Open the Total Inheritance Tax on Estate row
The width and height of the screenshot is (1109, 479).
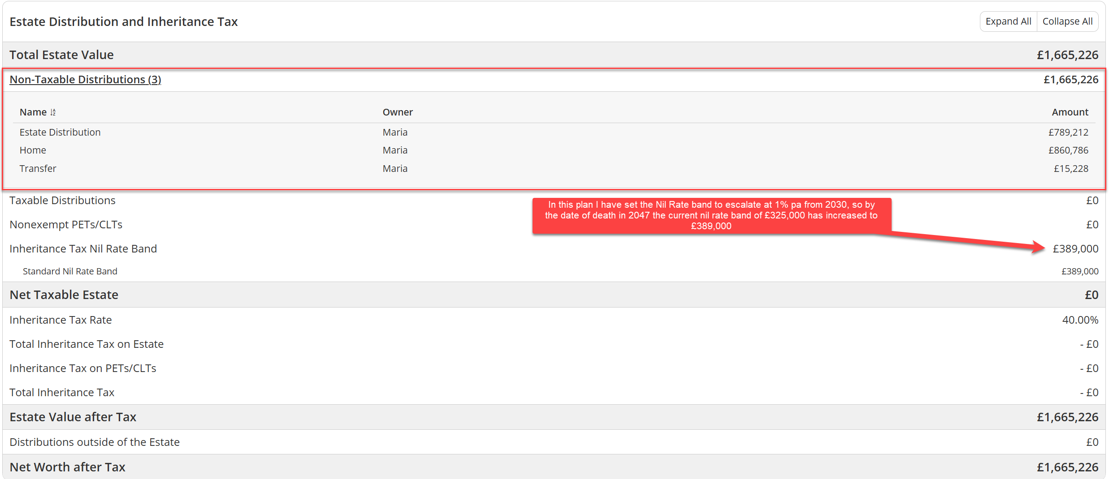(x=87, y=344)
